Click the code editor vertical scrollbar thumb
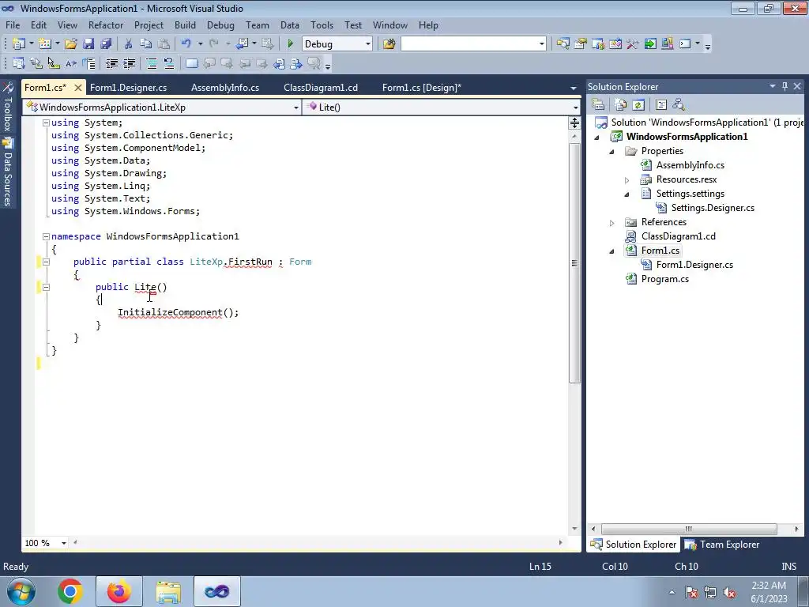 (x=574, y=263)
